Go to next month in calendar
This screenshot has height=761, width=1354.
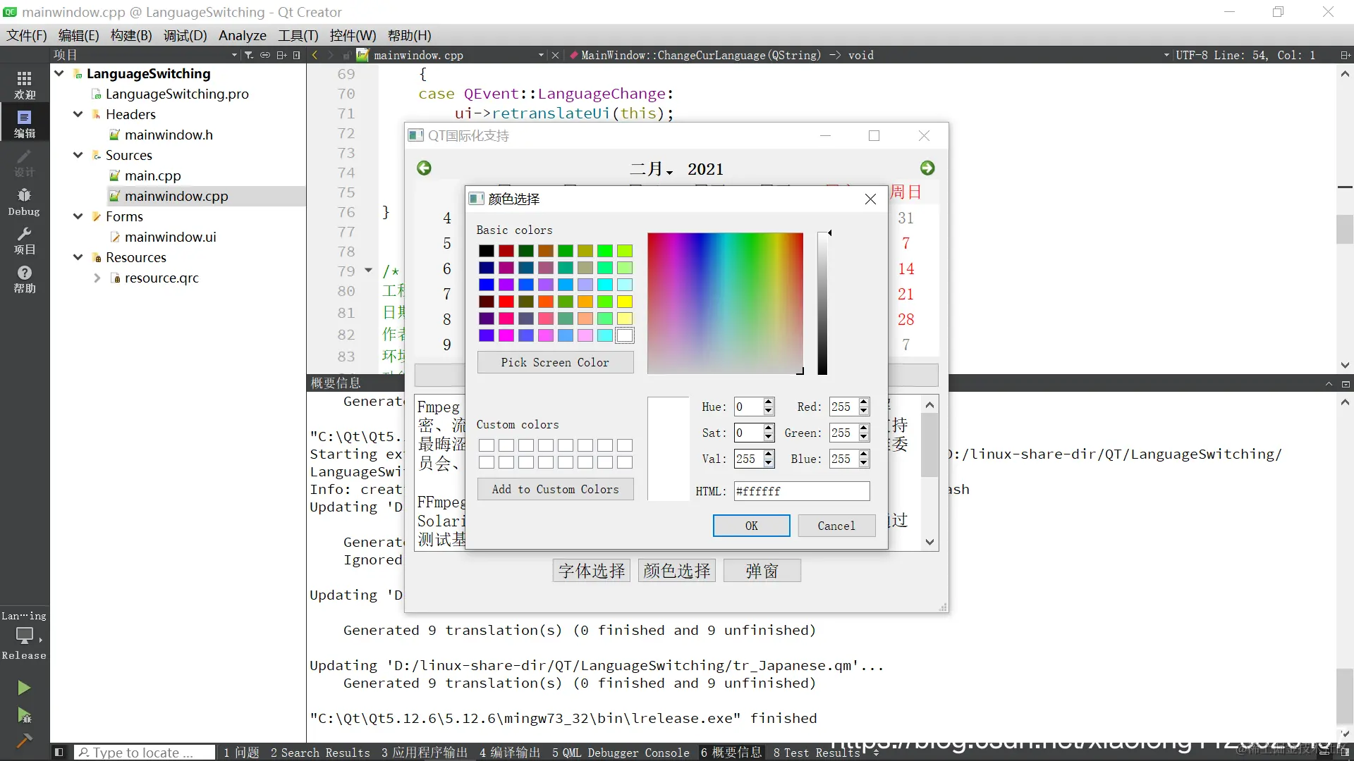[x=927, y=168]
